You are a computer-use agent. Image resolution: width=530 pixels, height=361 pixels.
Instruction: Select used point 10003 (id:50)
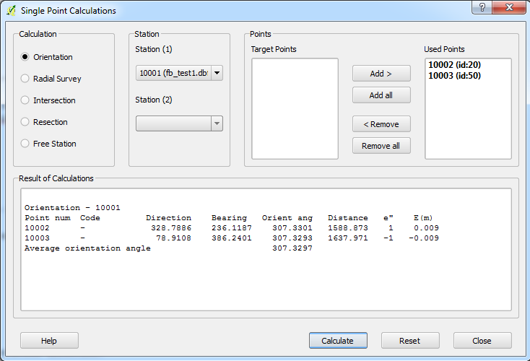455,75
